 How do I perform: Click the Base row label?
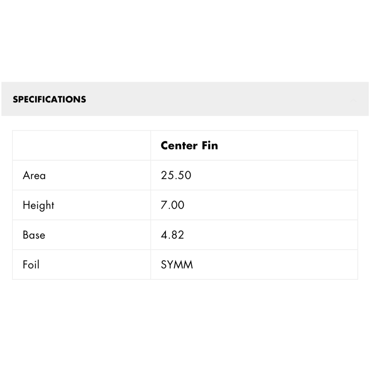tap(34, 235)
